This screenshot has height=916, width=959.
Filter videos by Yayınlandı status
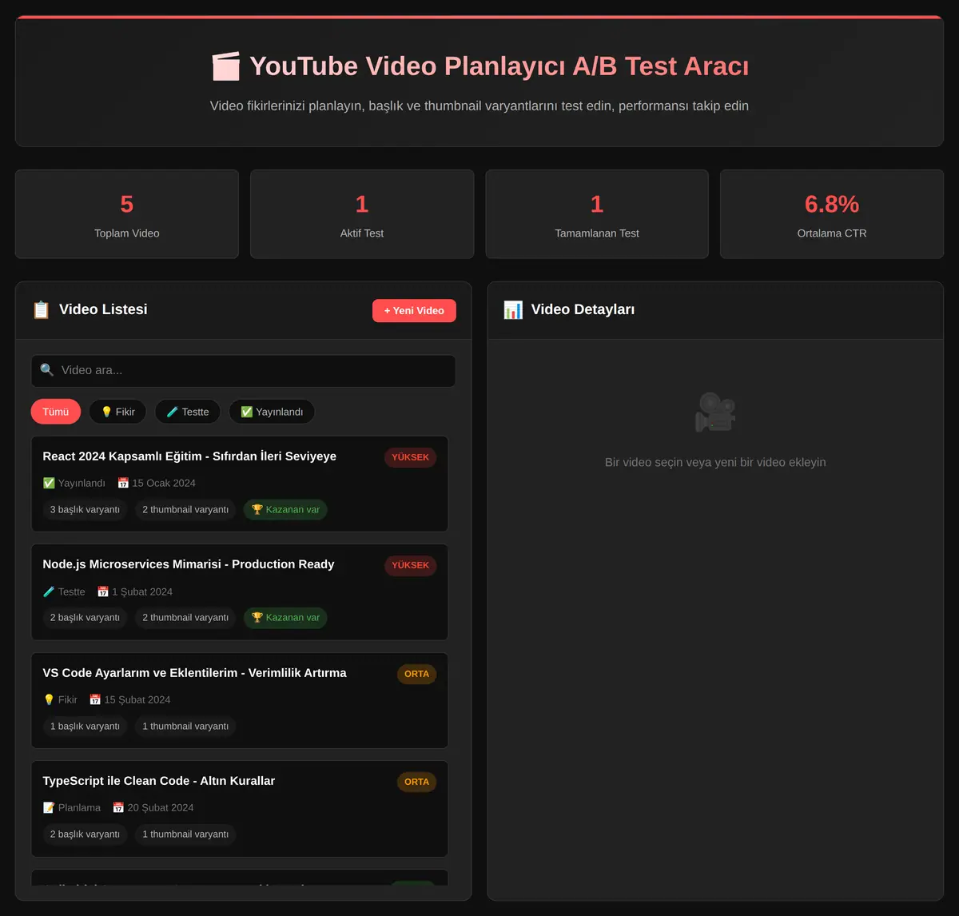[x=272, y=412]
